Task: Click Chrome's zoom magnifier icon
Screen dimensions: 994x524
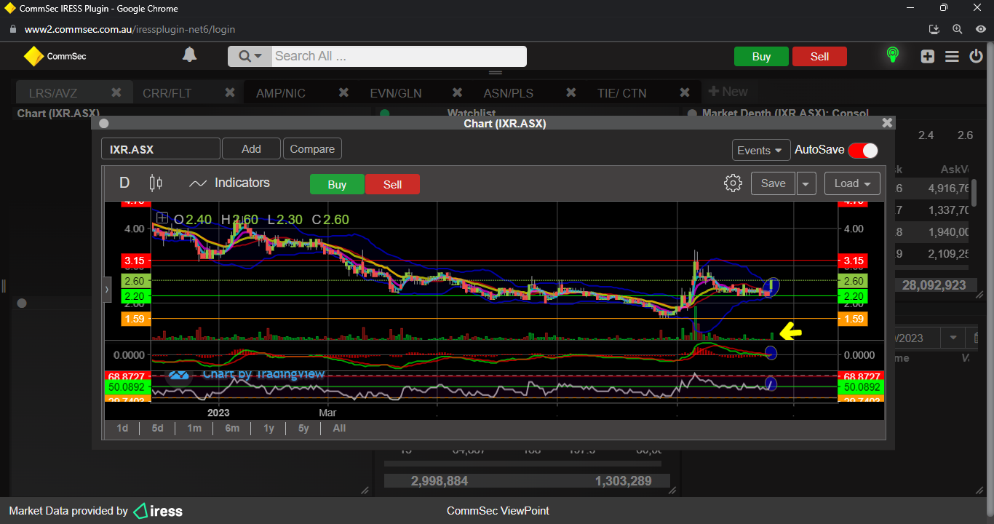Action: 958,29
